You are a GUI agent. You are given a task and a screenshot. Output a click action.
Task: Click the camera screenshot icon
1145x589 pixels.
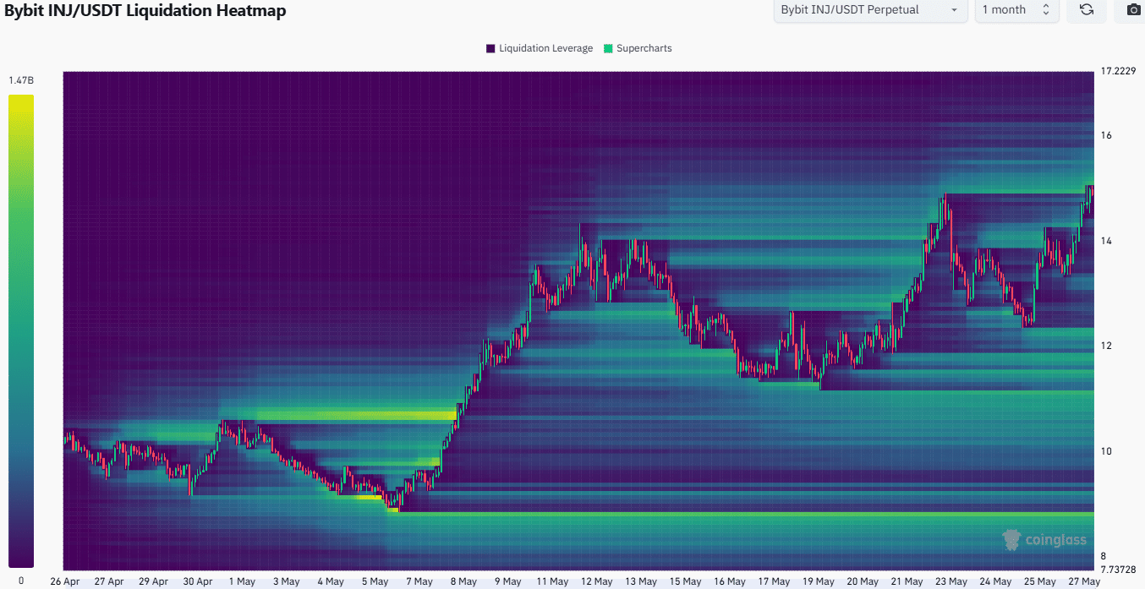1133,10
